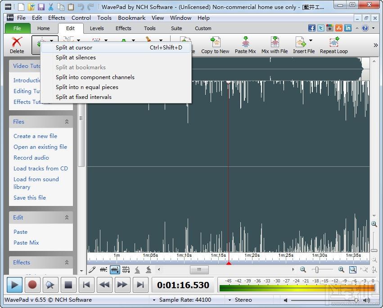Collapse the Effects sidebar section

[67, 262]
